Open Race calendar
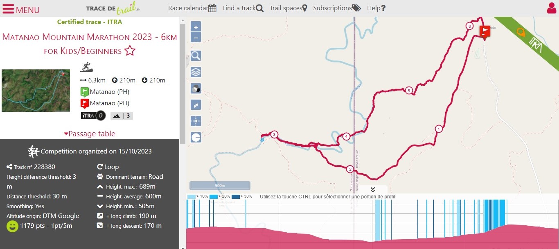The height and width of the screenshot is (249, 559). point(192,8)
